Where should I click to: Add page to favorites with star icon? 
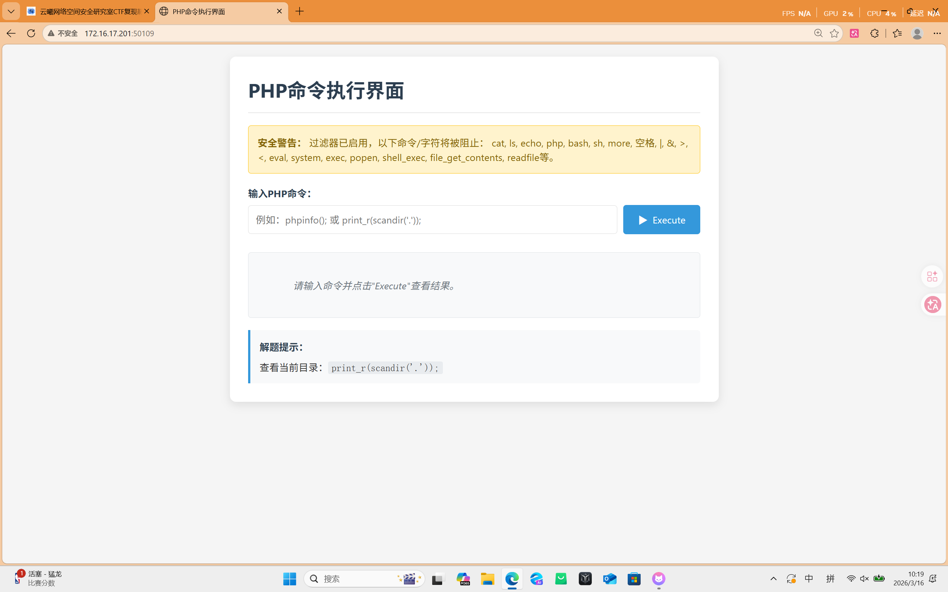[x=834, y=33]
